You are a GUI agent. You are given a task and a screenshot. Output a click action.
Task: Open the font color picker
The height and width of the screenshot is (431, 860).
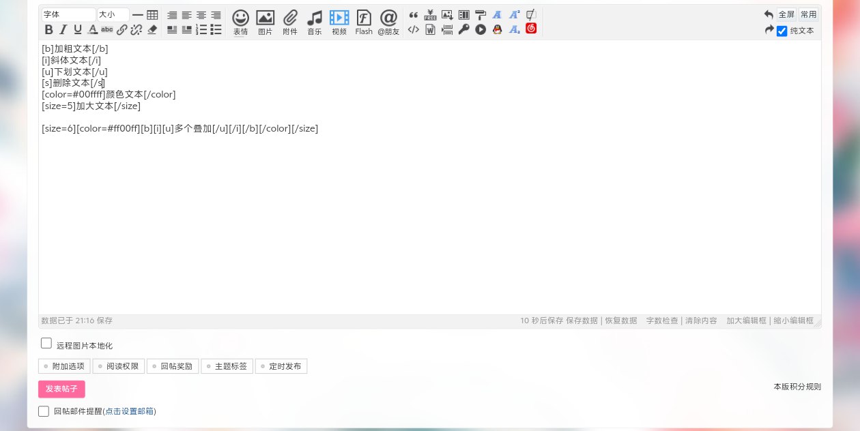pyautogui.click(x=92, y=29)
